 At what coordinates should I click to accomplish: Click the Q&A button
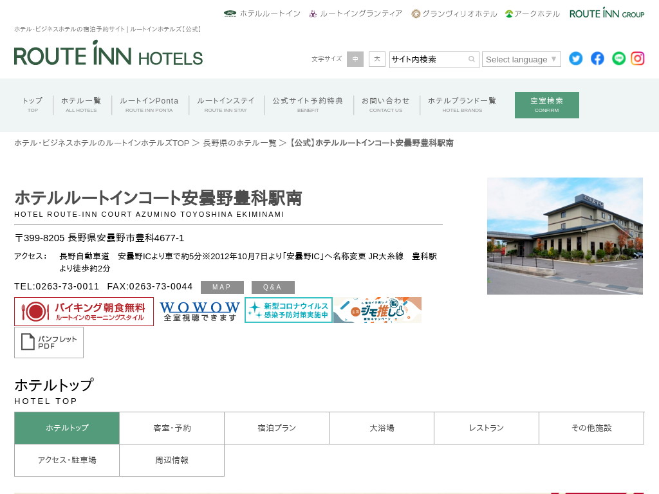point(273,288)
